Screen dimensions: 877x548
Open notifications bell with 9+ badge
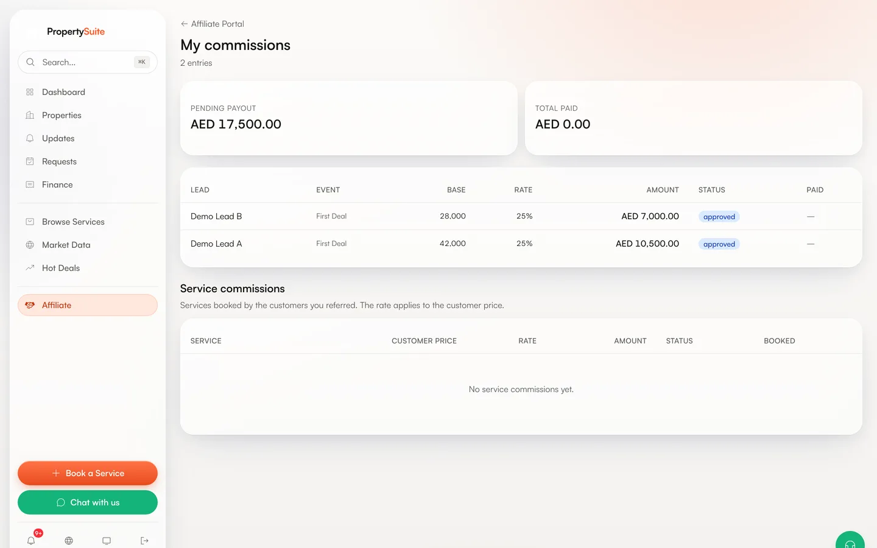pos(31,540)
